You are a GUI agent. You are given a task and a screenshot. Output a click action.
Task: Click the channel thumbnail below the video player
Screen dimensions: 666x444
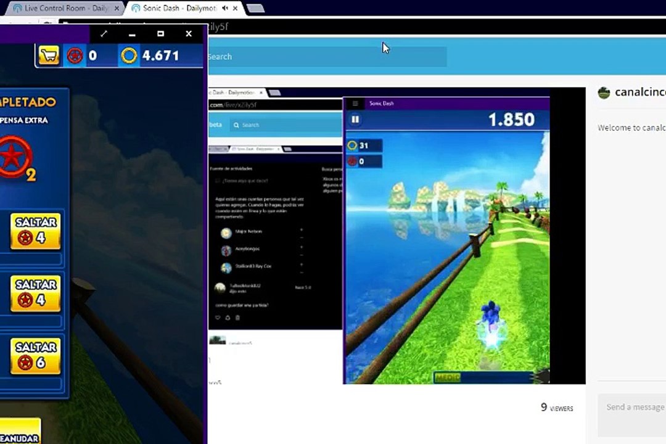pos(218,340)
